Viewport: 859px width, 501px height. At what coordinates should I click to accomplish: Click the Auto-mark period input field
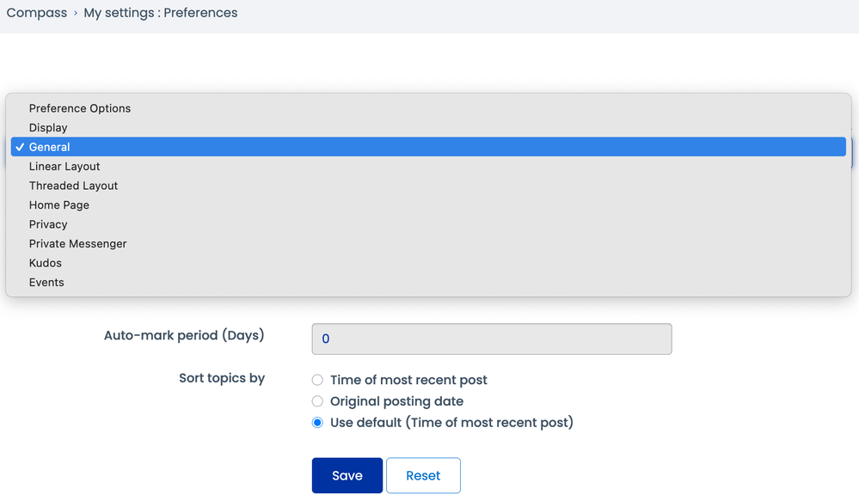[x=491, y=339]
